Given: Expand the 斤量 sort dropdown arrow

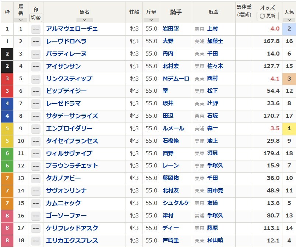Looking at the screenshot, I should click(x=151, y=20).
